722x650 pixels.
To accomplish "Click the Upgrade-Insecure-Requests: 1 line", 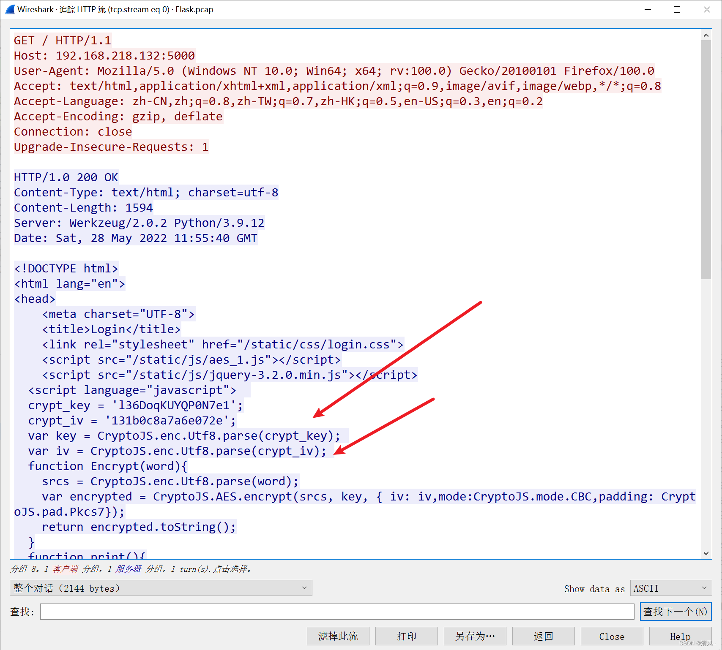I will tap(111, 147).
